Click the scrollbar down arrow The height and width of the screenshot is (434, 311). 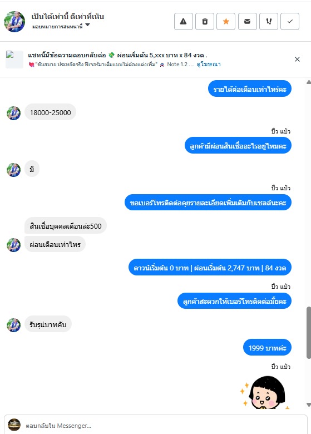[x=309, y=405]
